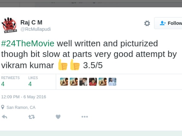Open the Raj C M display name

point(32,22)
